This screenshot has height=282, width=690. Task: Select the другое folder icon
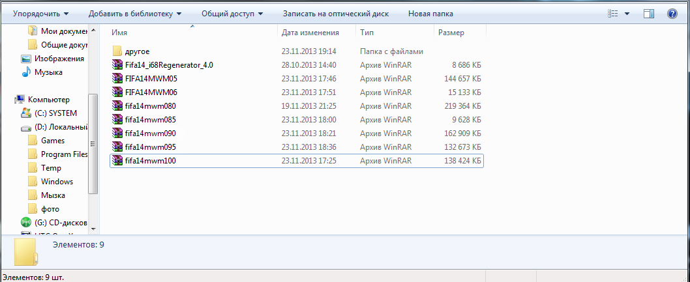(x=117, y=51)
